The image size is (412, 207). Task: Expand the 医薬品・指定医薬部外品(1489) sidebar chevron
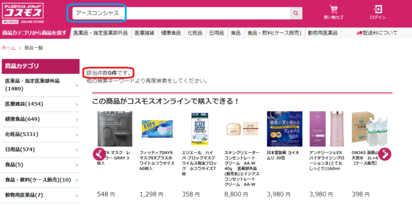coord(77,85)
